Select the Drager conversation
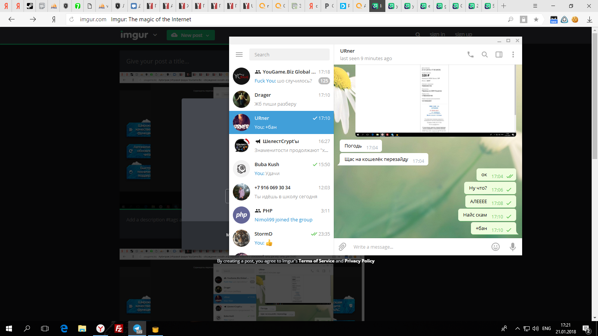598x336 pixels. [281, 99]
